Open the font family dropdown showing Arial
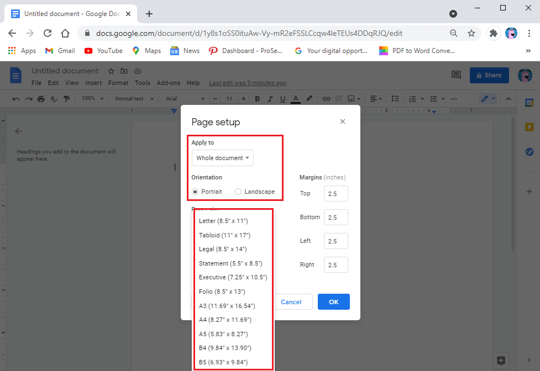 point(182,98)
